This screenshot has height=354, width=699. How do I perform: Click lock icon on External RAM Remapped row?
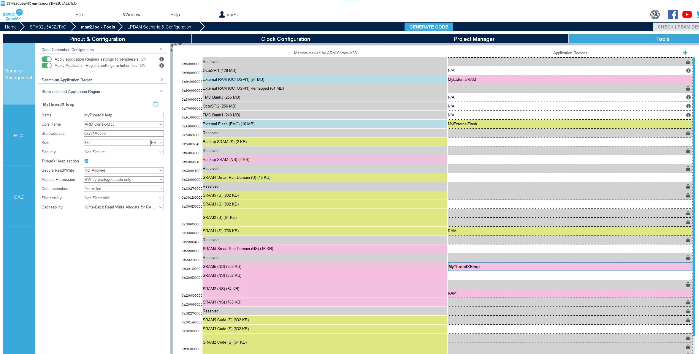click(688, 88)
